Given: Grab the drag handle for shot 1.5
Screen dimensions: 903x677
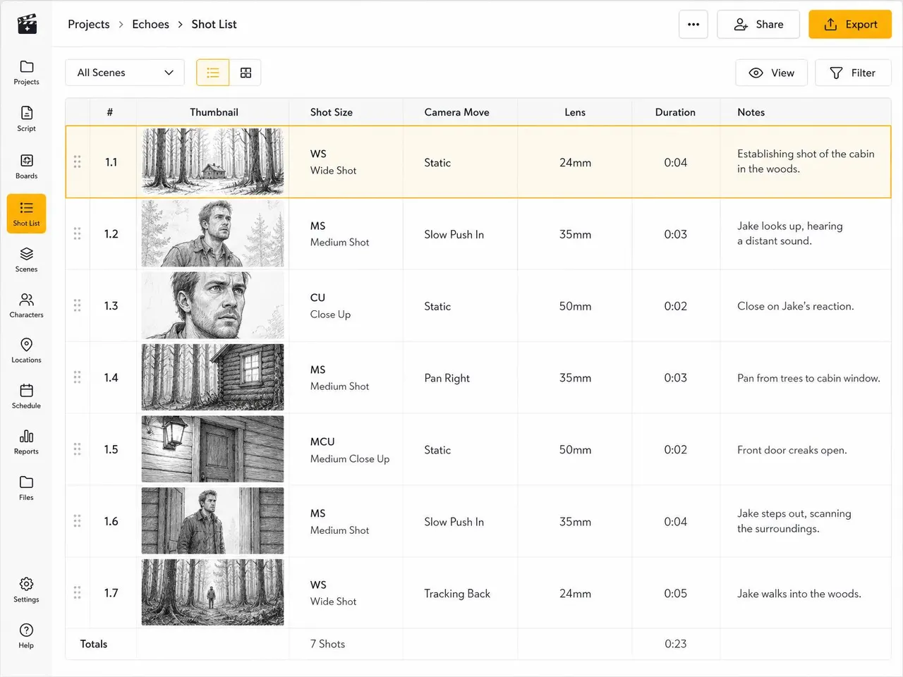Looking at the screenshot, I should (x=78, y=449).
